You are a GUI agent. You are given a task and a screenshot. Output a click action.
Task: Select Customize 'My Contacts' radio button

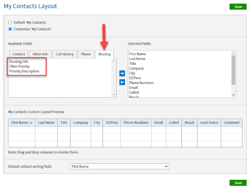[10, 29]
